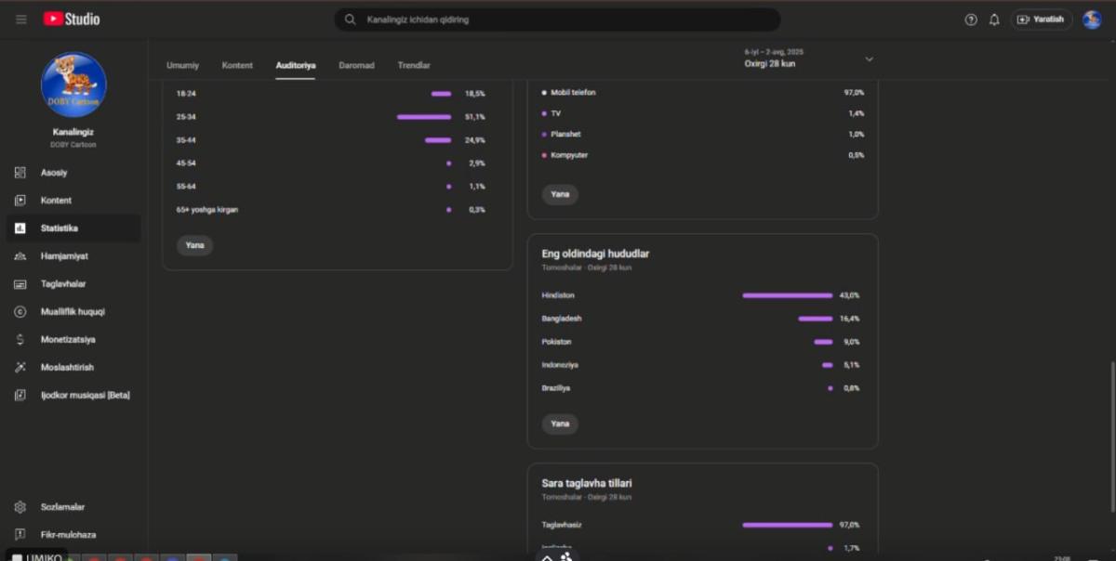Focus the Kanalingiz ichidan qidiring search field
Viewport: 1116px width, 561px height.
pos(558,20)
